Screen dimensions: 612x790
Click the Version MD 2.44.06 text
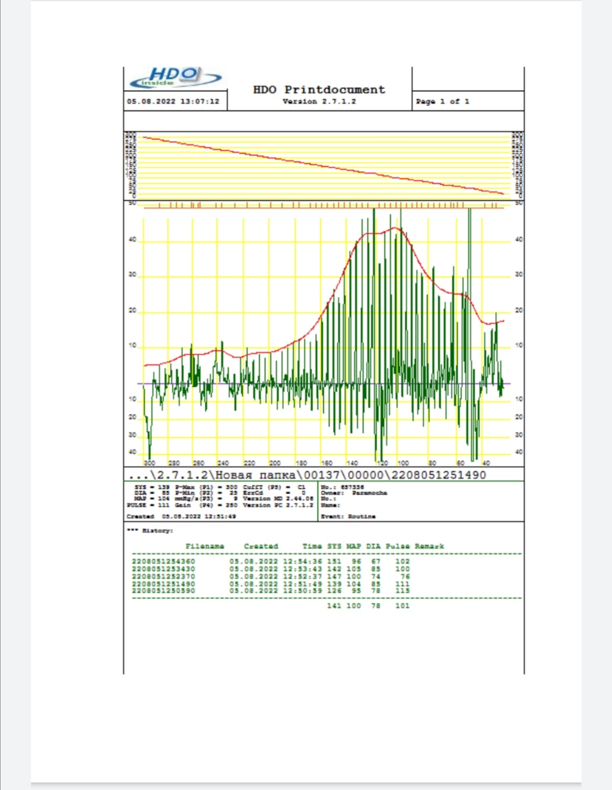pyautogui.click(x=278, y=499)
